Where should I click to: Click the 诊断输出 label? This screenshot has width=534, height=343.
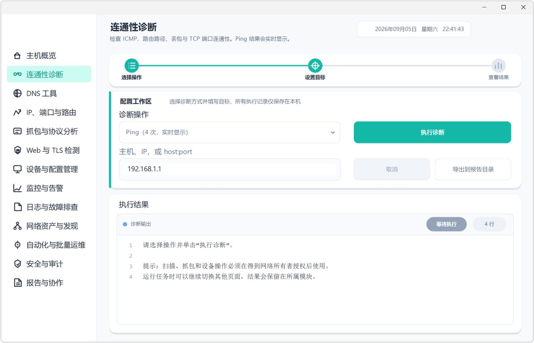click(x=141, y=224)
